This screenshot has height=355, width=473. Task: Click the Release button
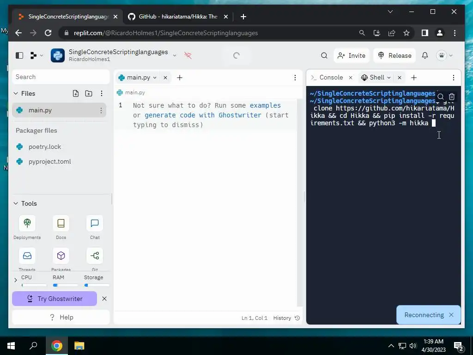tap(394, 55)
